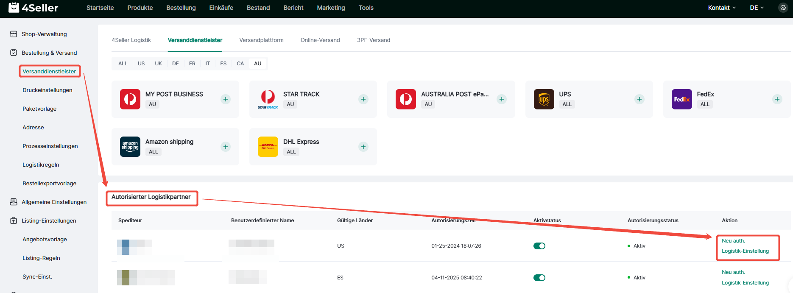
Task: Add Amazon shipping carrier with plus icon
Action: pyautogui.click(x=226, y=147)
